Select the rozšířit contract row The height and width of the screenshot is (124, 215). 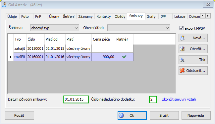click(x=73, y=57)
